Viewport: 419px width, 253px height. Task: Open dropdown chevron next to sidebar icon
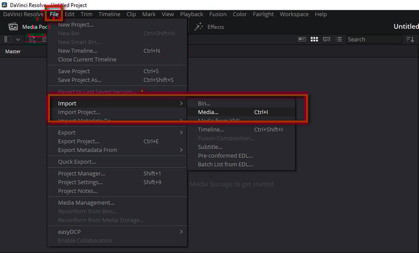coord(18,39)
